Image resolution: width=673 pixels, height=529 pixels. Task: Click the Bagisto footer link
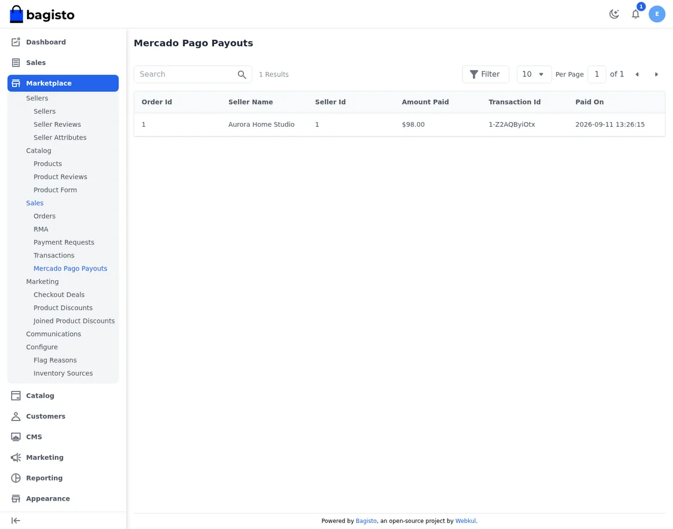click(x=366, y=521)
